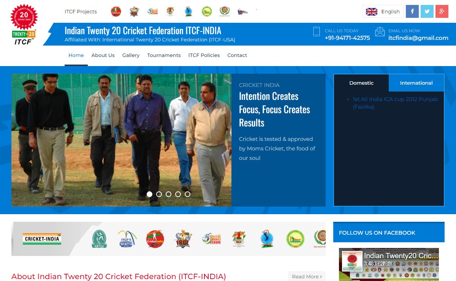Click the Intention Creates Focus slide heading

click(x=274, y=109)
